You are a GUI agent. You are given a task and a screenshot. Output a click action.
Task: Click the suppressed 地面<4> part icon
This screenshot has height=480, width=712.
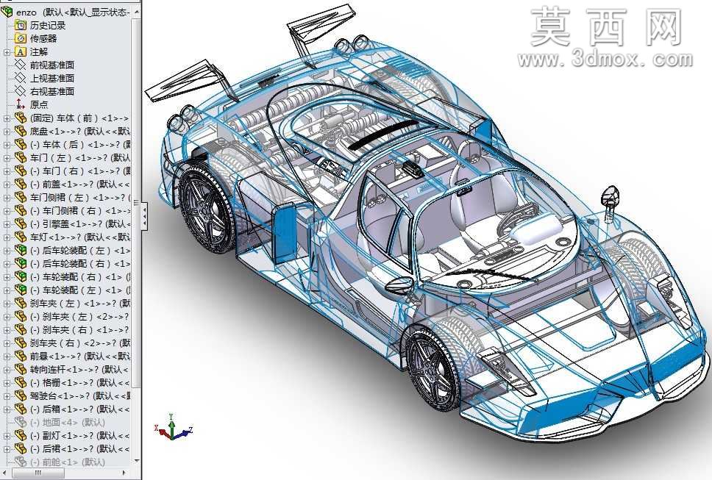(21, 422)
